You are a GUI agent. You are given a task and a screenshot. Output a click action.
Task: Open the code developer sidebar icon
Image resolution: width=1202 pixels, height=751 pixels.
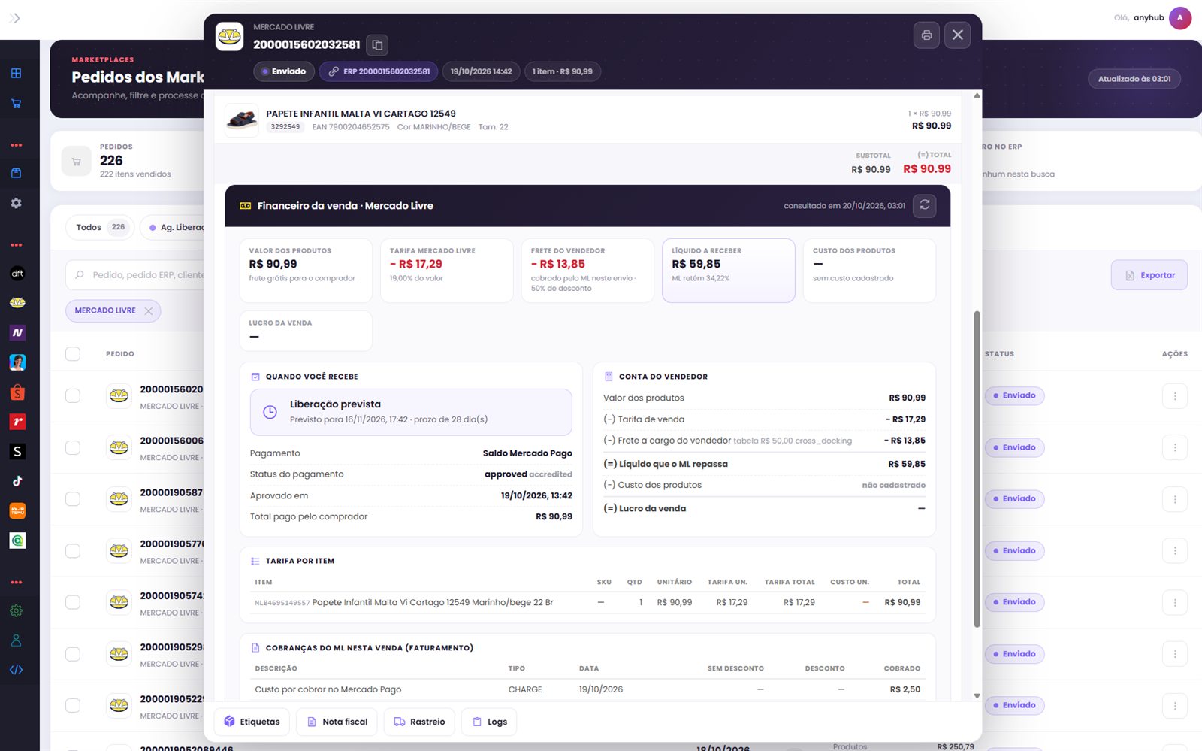(16, 670)
